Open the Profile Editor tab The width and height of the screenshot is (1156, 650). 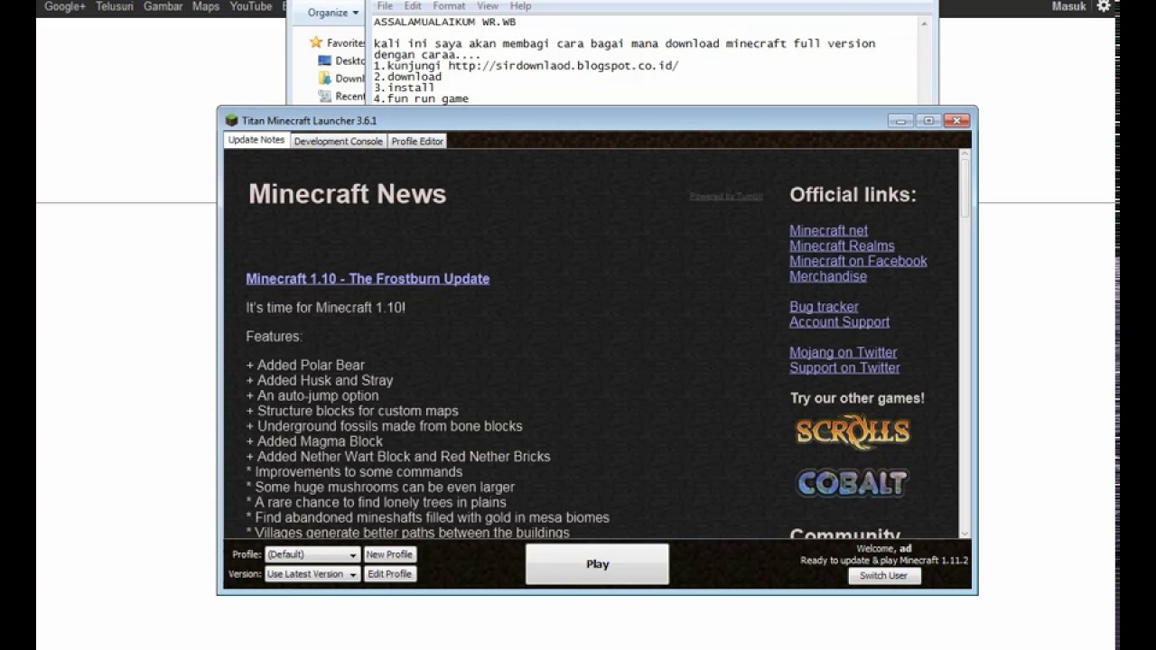pyautogui.click(x=417, y=142)
